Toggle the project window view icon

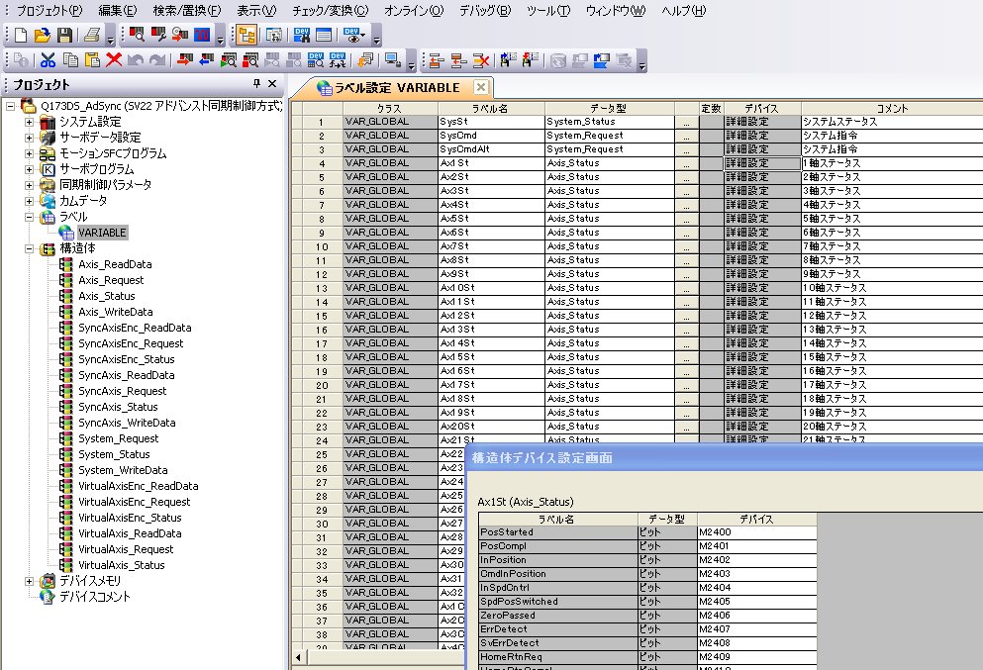(x=246, y=36)
